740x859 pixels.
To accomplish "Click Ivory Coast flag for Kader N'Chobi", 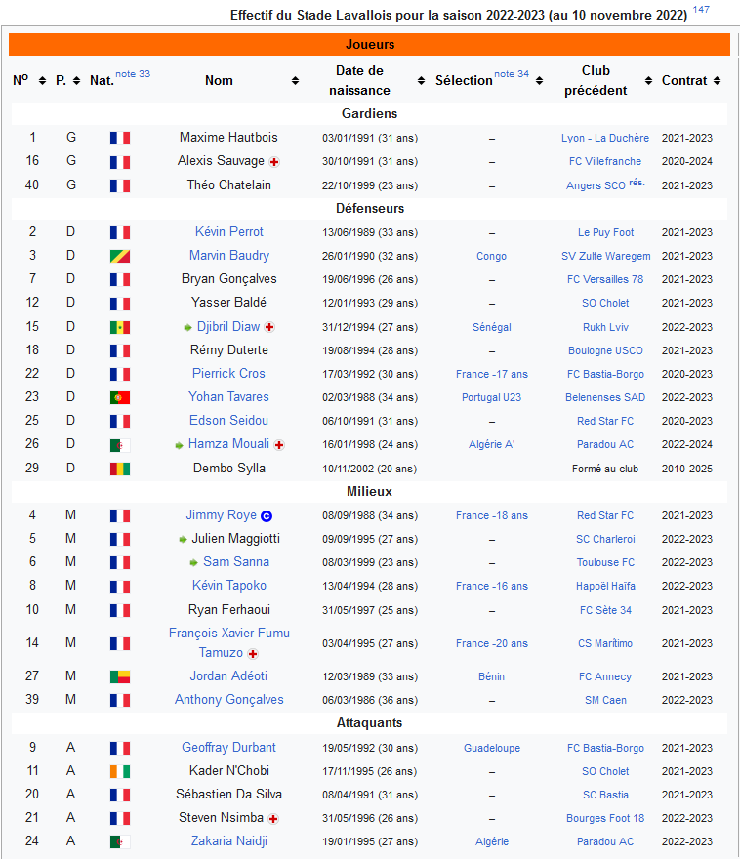I will click(x=120, y=772).
